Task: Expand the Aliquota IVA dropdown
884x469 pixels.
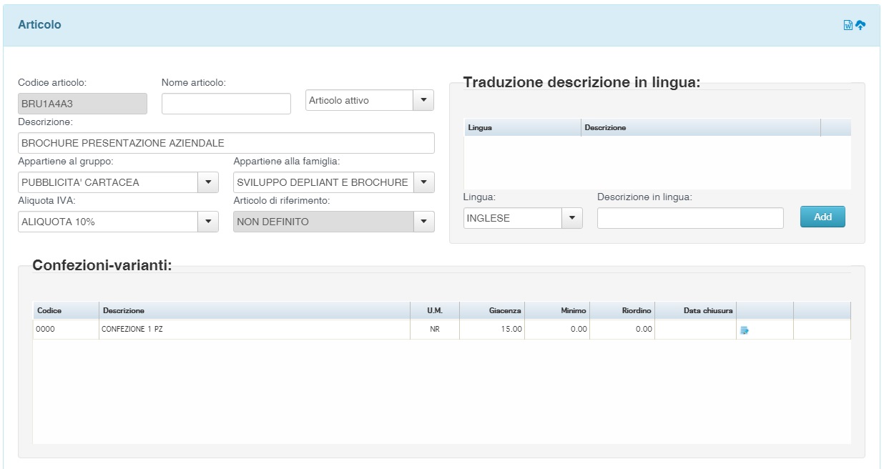Action: point(208,222)
